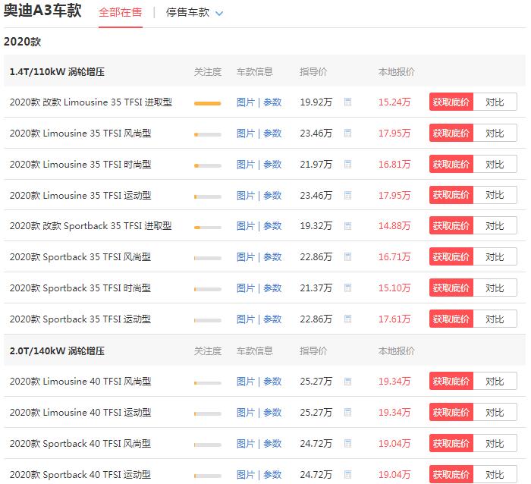Image resolution: width=531 pixels, height=484 pixels.
Task: Open calculator icon for Limousine 35 TFSI 风尚型
Action: (x=347, y=133)
